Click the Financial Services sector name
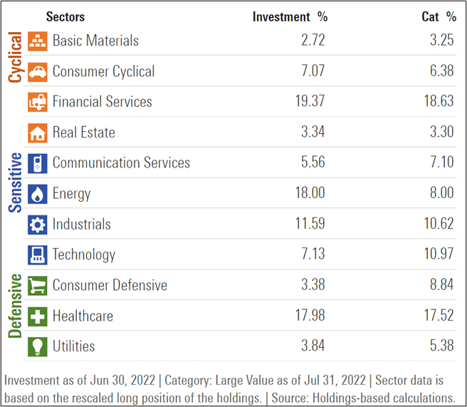The width and height of the screenshot is (467, 407). (x=102, y=102)
